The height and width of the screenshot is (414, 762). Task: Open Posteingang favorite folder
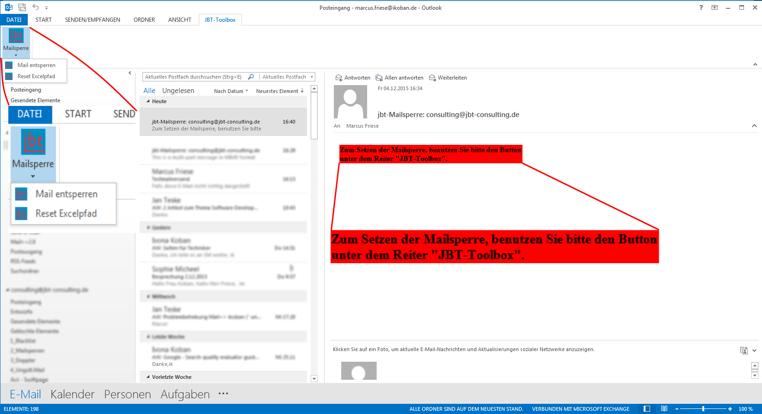(26, 90)
